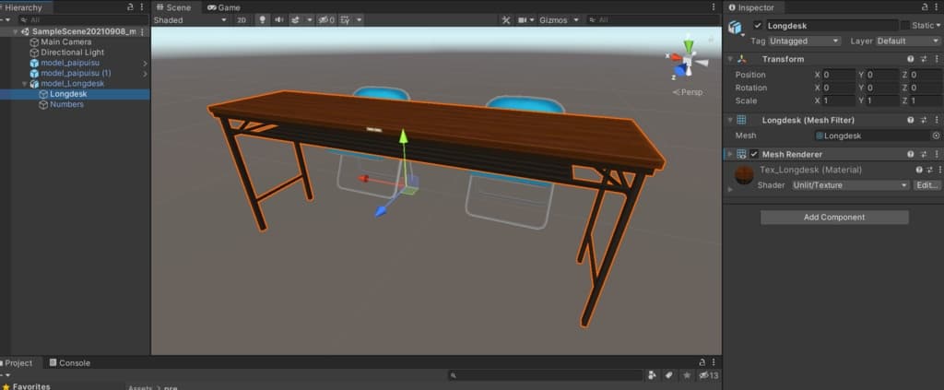Open the Static flags dropdown arrow
Image resolution: width=944 pixels, height=390 pixels.
click(x=938, y=25)
